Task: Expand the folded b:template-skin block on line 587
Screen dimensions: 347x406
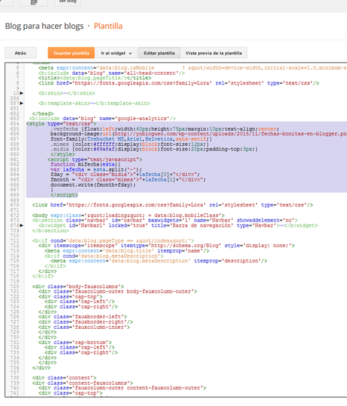Action: click(22, 104)
